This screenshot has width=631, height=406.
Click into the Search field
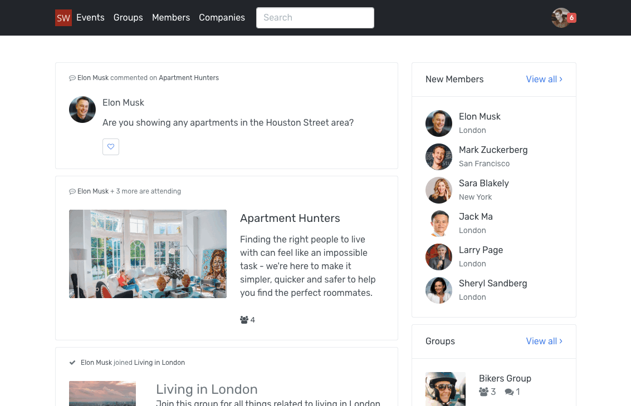click(x=315, y=18)
